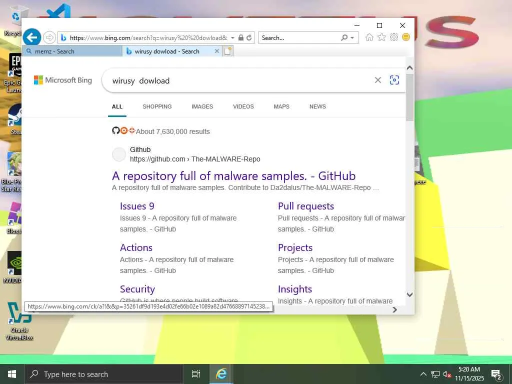Close the wirusy dowload tab
512x384 pixels.
tap(216, 51)
